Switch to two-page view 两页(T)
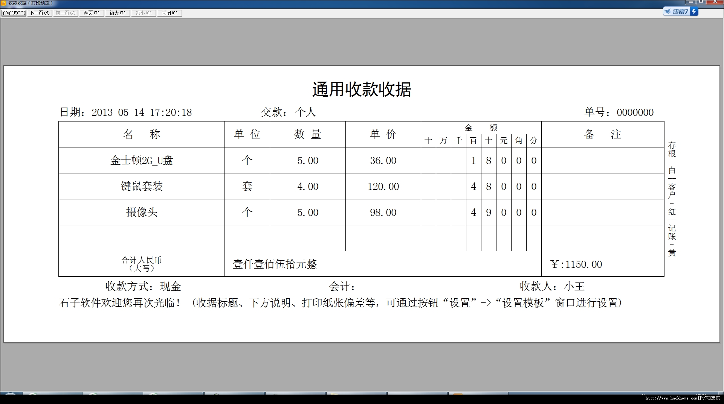The height and width of the screenshot is (404, 724). (x=92, y=13)
